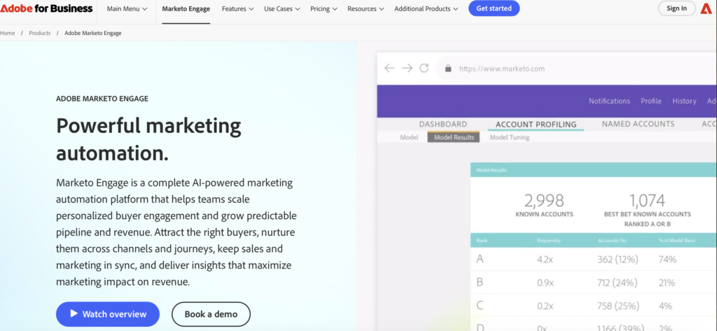Click the mock browser forward arrow
The image size is (717, 331).
407,68
